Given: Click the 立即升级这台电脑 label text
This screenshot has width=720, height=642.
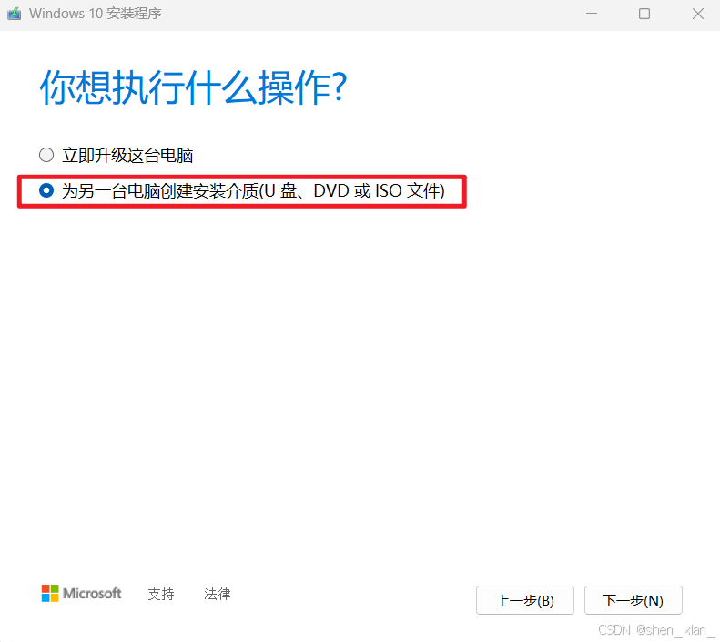Looking at the screenshot, I should pos(127,156).
